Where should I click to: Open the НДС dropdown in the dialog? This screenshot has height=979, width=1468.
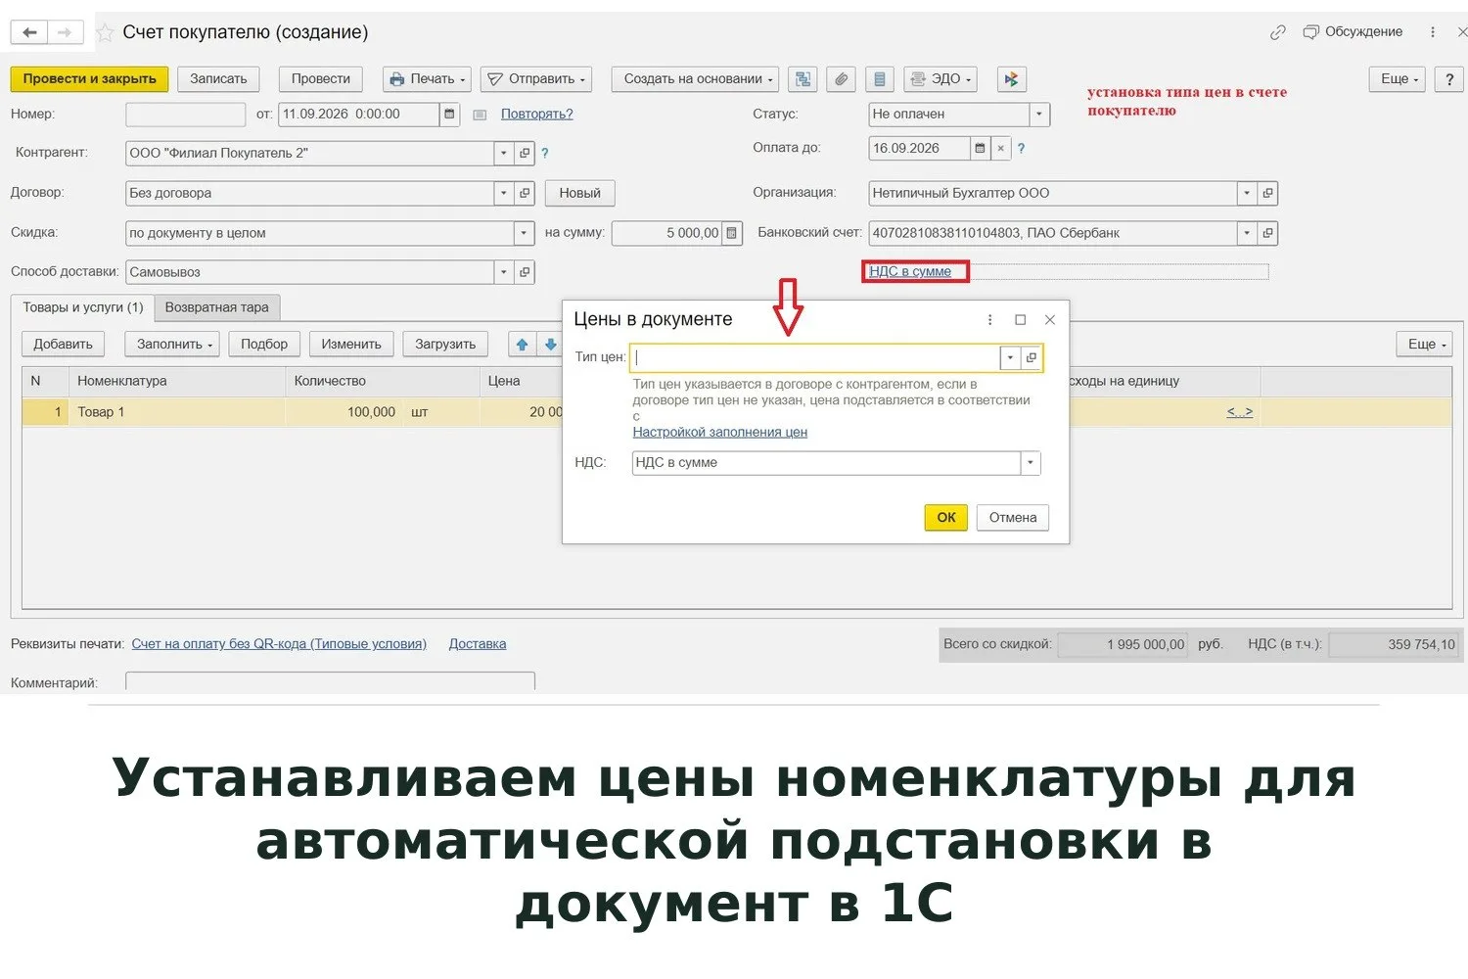[x=1030, y=463]
